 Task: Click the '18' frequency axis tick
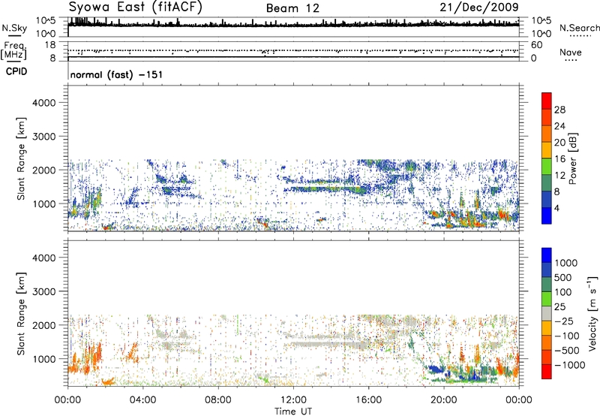[50, 45]
